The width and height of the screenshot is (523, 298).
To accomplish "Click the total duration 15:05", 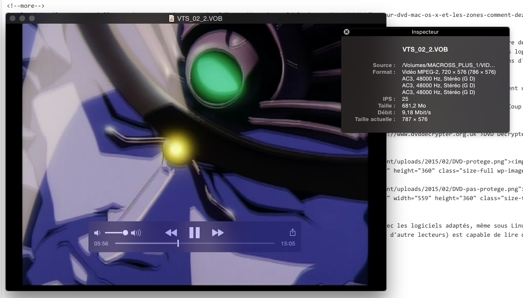I will [x=288, y=244].
